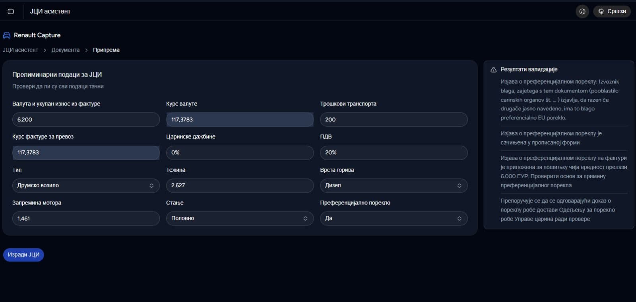Screen dimensions: 636x302
Task: Open the Тип dropdown showing Друмско возило
Action: (x=86, y=186)
